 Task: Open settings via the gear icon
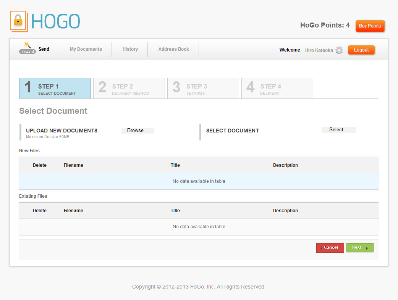(339, 50)
